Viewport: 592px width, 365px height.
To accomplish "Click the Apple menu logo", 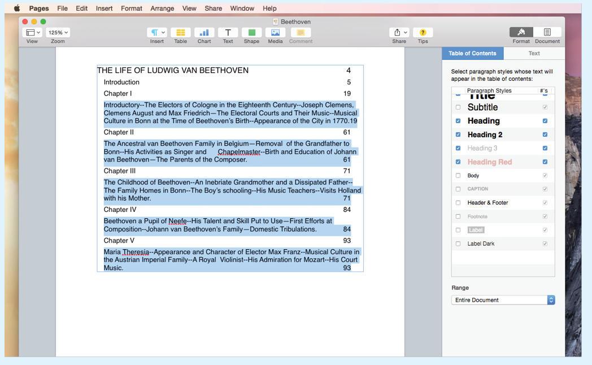I will [x=17, y=8].
